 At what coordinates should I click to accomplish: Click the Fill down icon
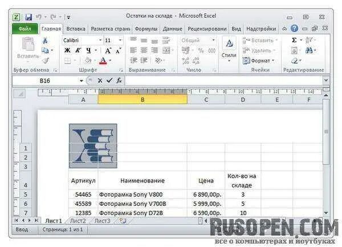pos(294,51)
